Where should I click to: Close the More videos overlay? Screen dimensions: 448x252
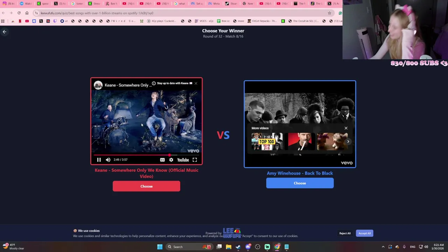346,128
